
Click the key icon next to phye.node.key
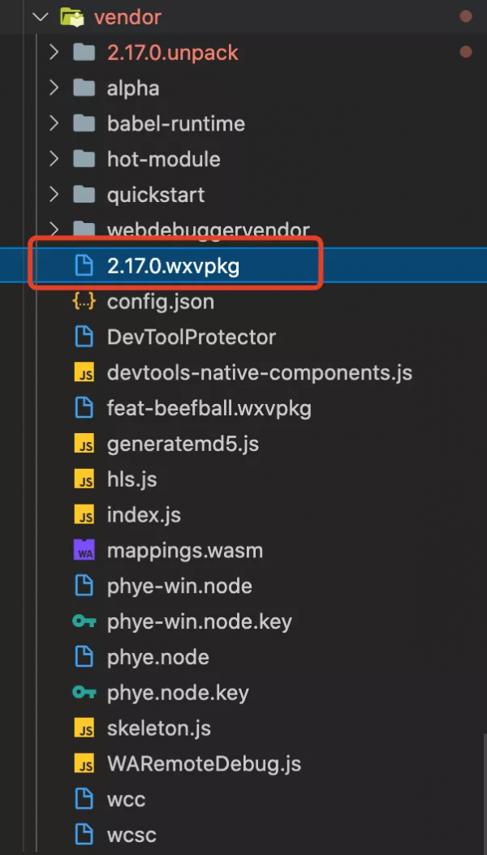pyautogui.click(x=84, y=694)
